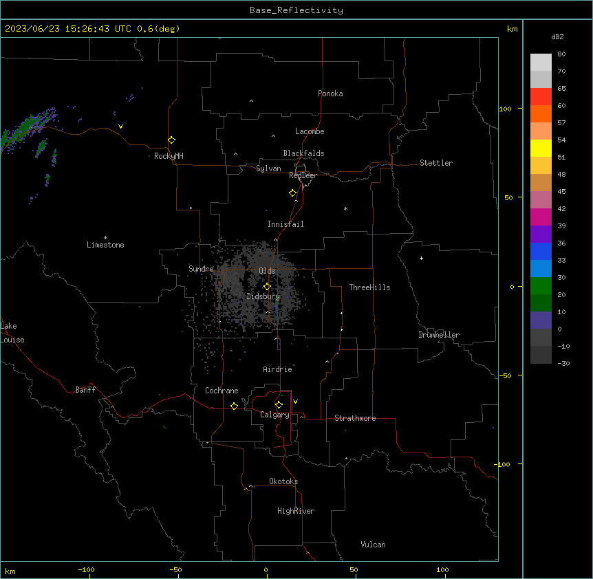
Task: Pick the yellow 51-54 dBZ legend swatch
Action: [x=541, y=148]
